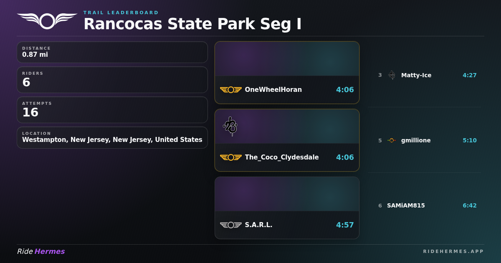Click the 4:57 time on S.A.R.L. card
Viewport: 501px width, 263px height.
click(345, 225)
